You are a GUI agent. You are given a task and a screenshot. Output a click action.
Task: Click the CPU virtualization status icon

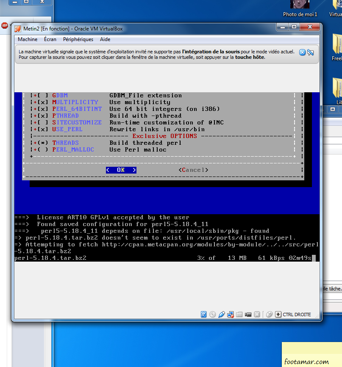pos(257,315)
